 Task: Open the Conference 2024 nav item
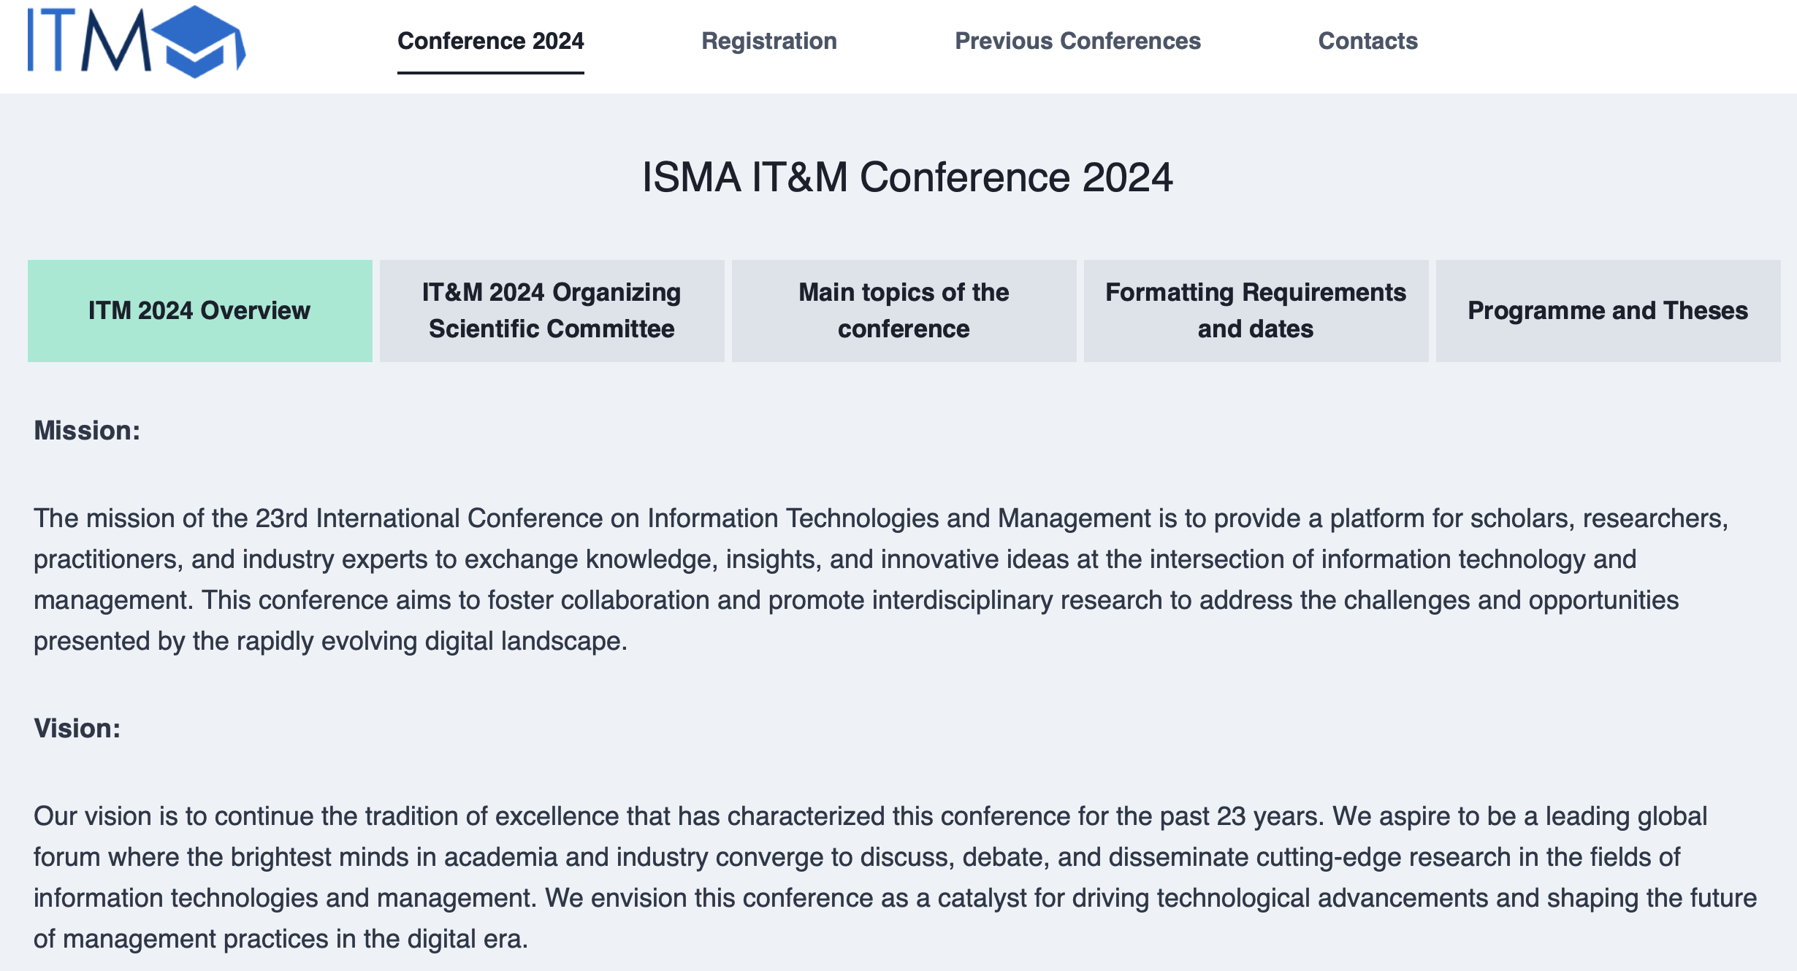point(490,41)
